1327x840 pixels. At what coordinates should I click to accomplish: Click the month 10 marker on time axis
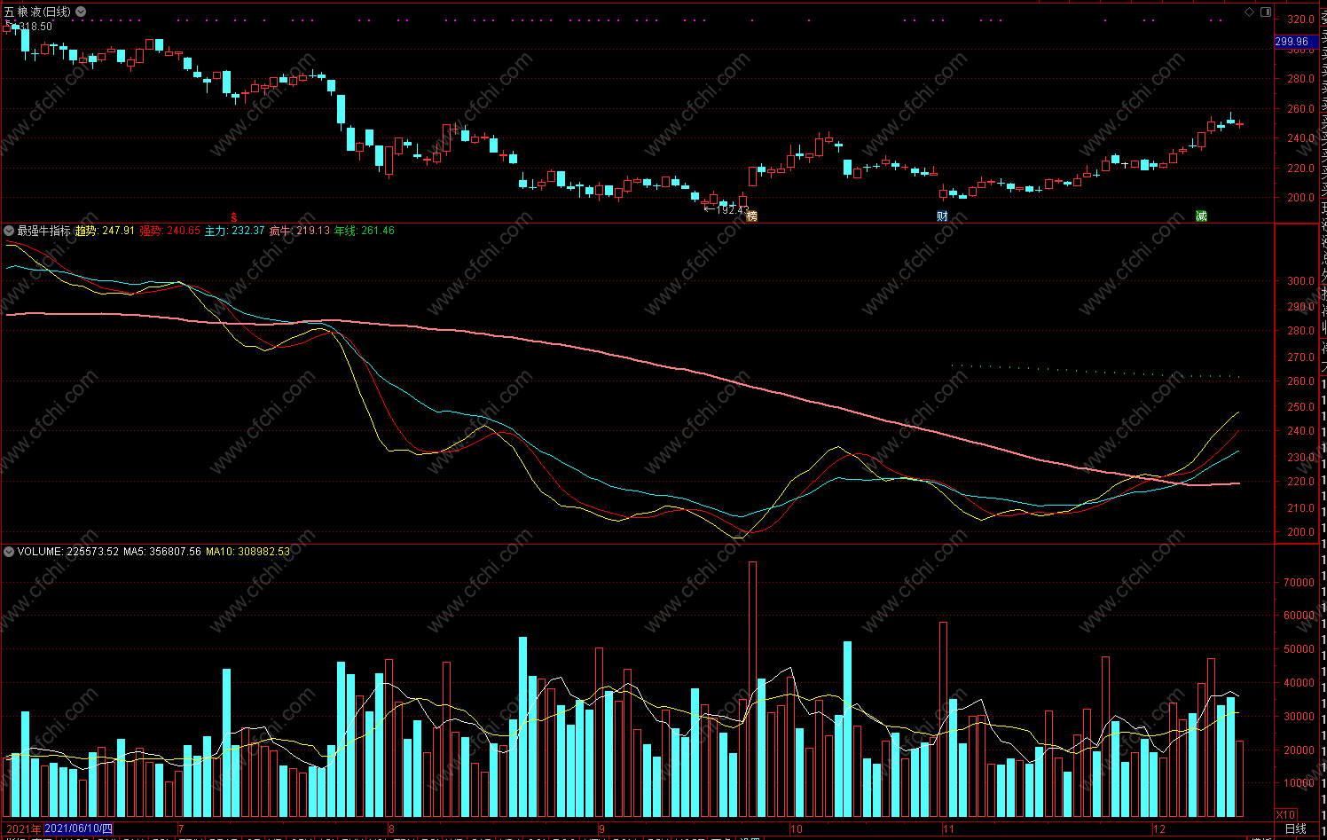pyautogui.click(x=796, y=828)
